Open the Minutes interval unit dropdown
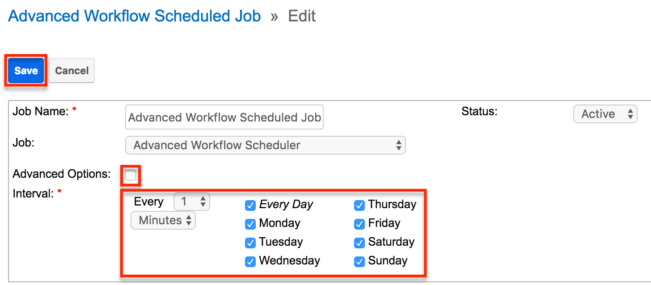Viewport: 651px width, 285px height. click(x=163, y=220)
